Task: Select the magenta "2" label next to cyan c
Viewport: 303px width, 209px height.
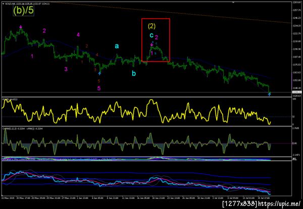Action: tap(157, 37)
